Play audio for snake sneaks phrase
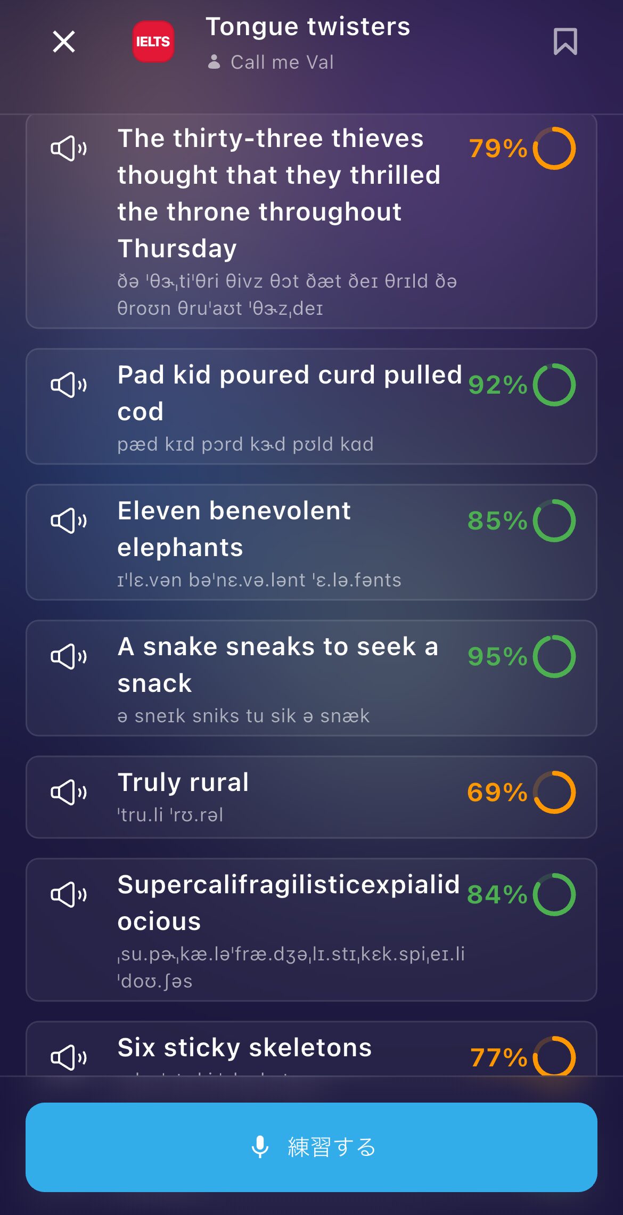This screenshot has width=623, height=1215. [69, 657]
